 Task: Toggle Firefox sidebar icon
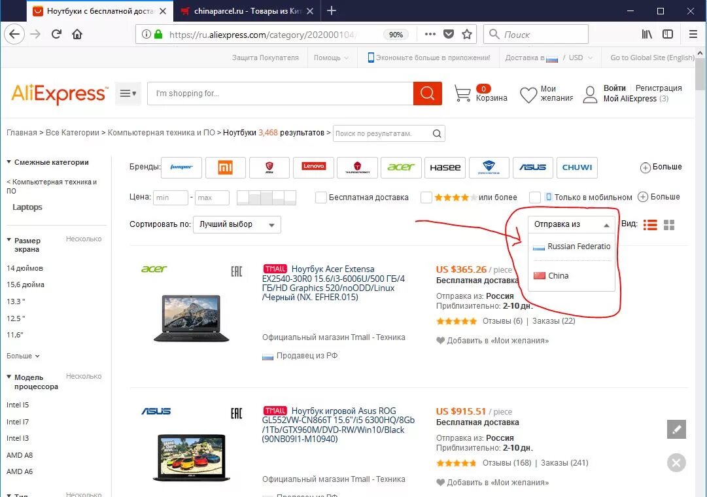click(668, 34)
